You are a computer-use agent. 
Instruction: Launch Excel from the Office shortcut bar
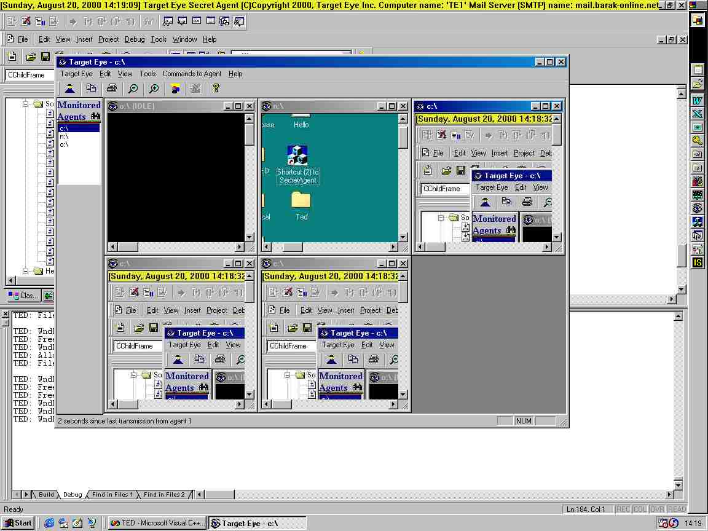click(698, 114)
